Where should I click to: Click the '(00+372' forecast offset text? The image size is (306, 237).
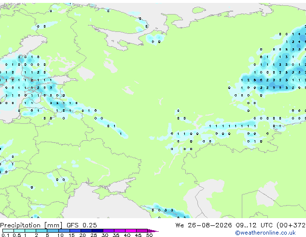[x=291, y=225]
